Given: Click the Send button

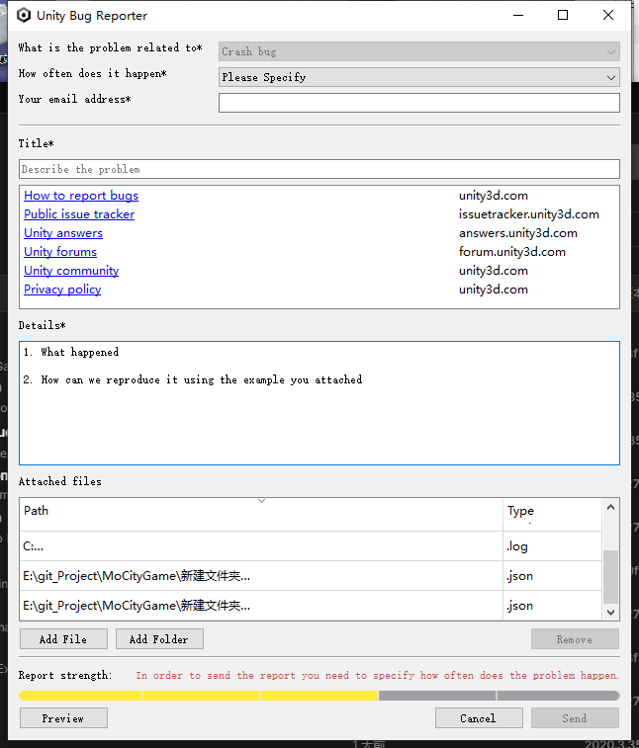Looking at the screenshot, I should [x=575, y=718].
